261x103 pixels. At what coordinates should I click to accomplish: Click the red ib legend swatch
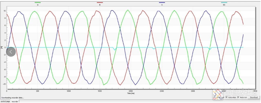coord(100,2)
